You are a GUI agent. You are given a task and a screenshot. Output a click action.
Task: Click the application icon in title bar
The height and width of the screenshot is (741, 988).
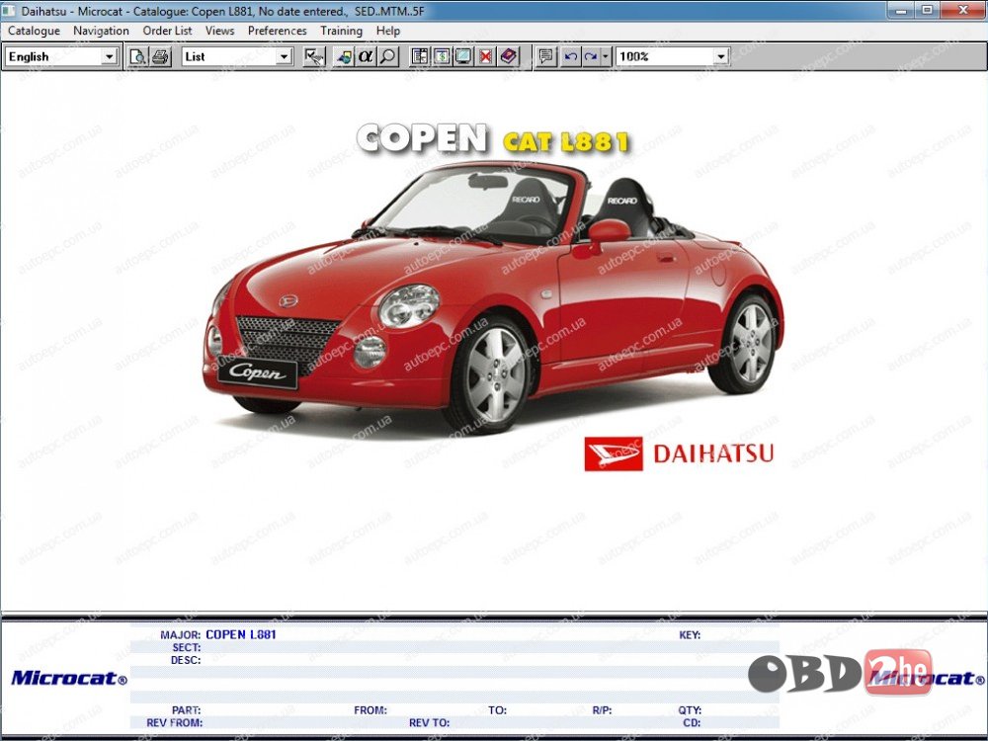[x=9, y=10]
